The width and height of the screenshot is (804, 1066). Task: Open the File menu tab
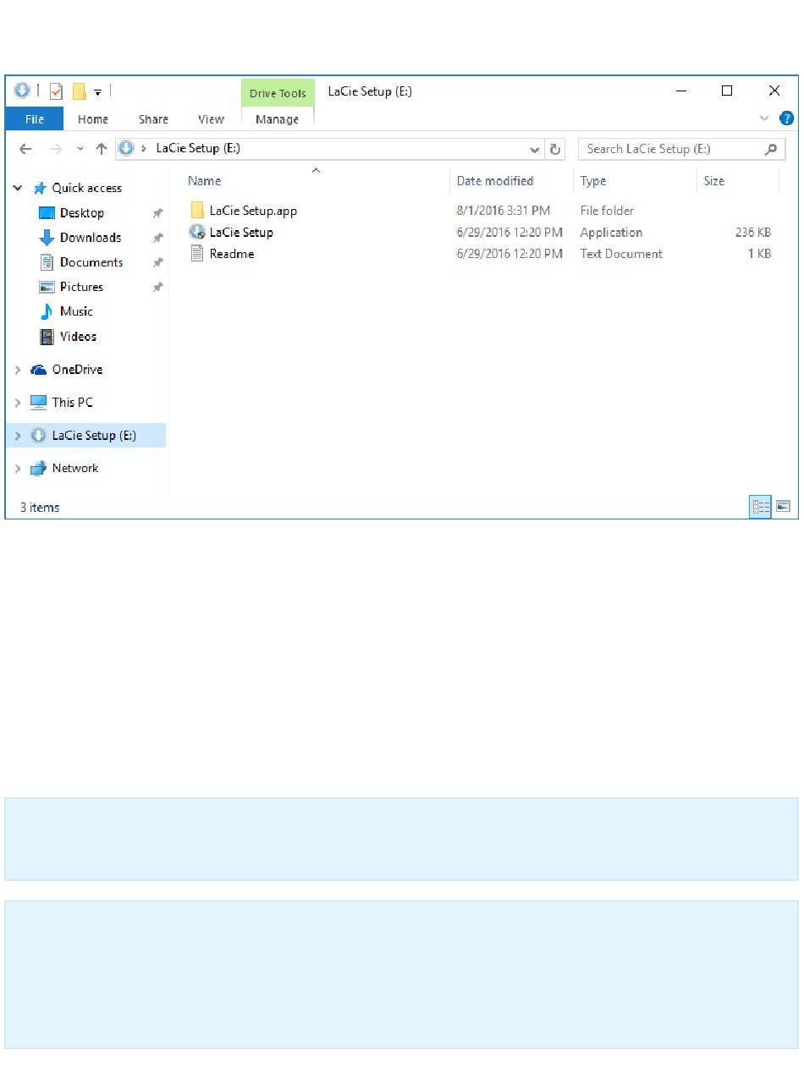point(35,119)
